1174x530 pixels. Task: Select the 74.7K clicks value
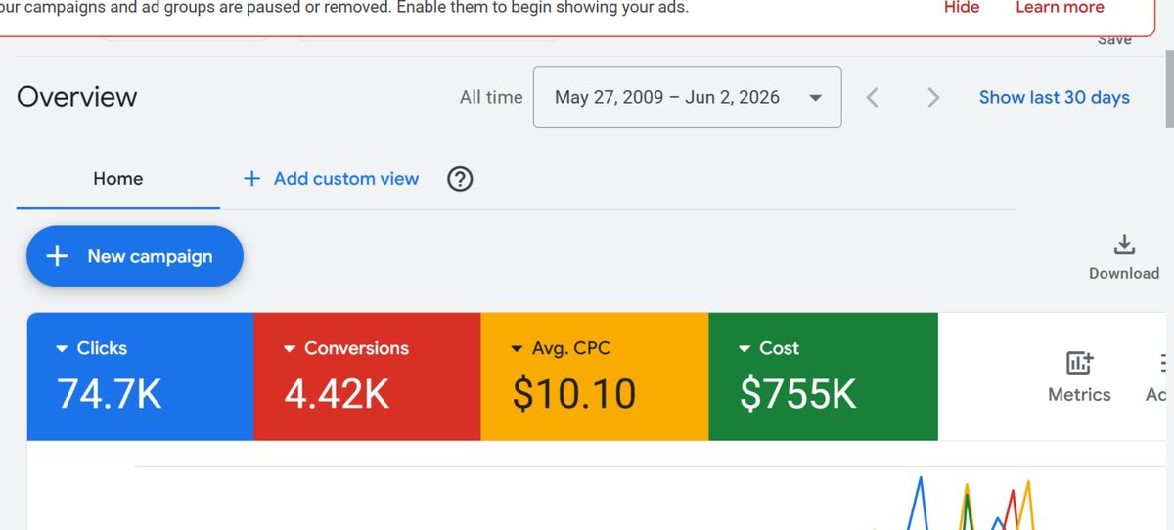coord(110,394)
